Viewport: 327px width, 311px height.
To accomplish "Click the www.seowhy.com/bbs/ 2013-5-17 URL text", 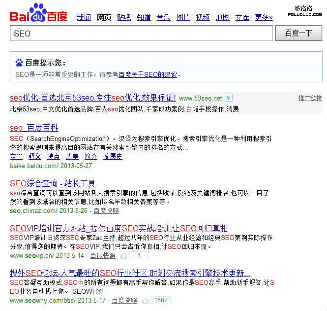I will tap(58, 300).
